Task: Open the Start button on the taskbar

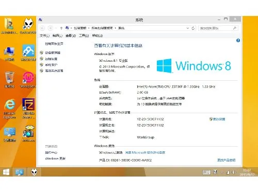Action: [6, 172]
